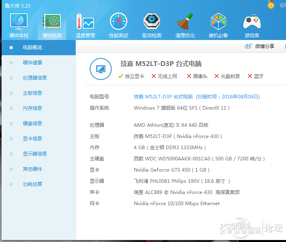Screen dimensions: 286x242
Task: Open 显示器信息 sidebar item
Action: [39, 154]
